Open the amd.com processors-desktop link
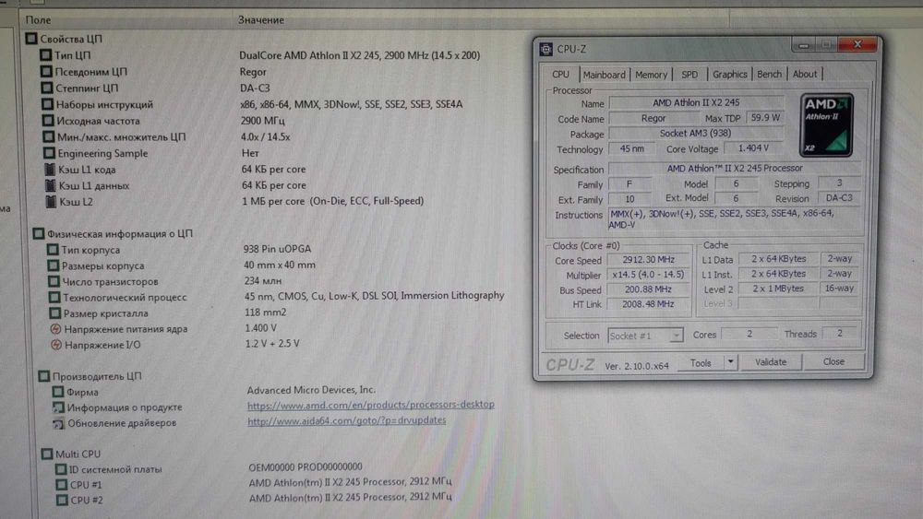923x519 pixels. 371,405
